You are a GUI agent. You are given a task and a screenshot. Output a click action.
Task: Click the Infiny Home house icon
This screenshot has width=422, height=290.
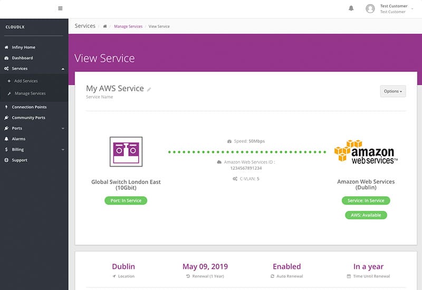coord(6,47)
